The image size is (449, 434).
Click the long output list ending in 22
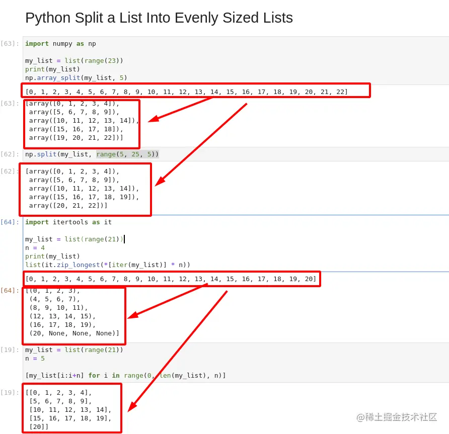196,90
